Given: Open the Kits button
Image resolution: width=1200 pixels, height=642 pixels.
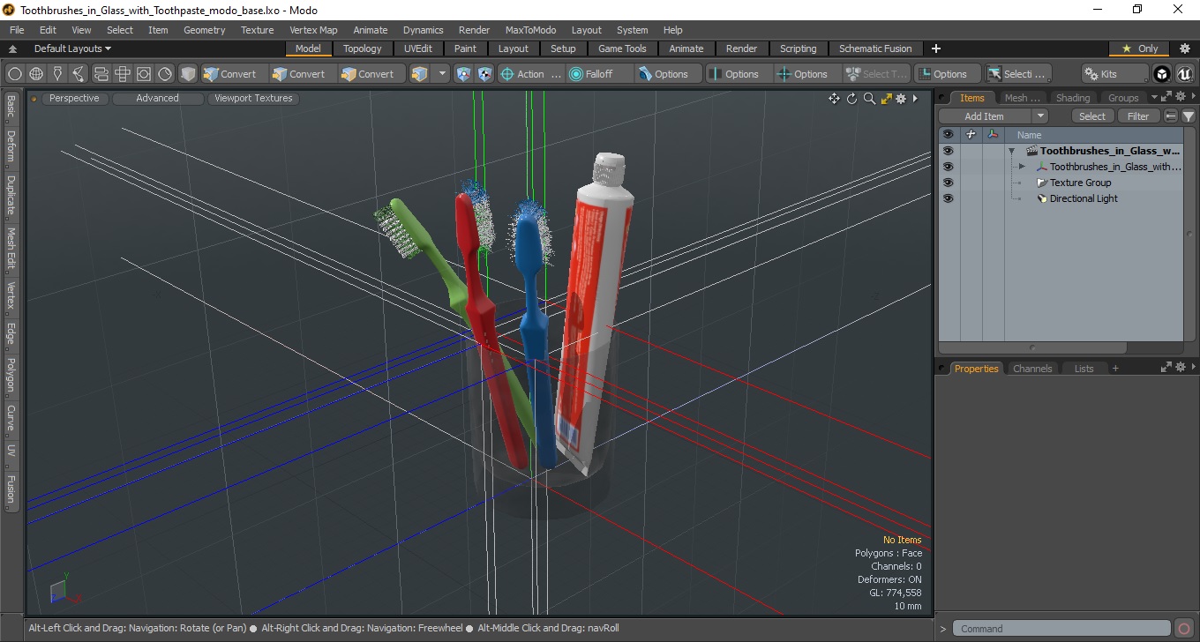Looking at the screenshot, I should pyautogui.click(x=1114, y=74).
